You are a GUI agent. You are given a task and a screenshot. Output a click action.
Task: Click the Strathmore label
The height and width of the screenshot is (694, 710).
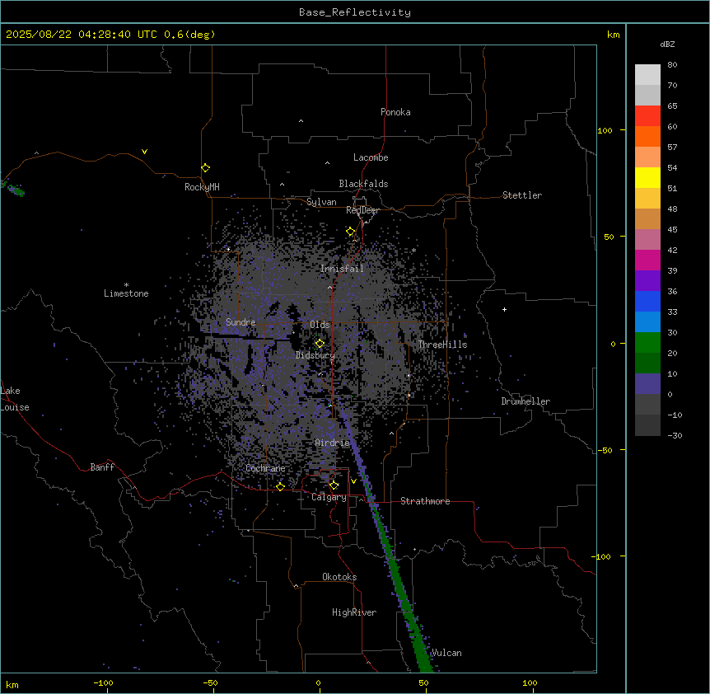425,501
